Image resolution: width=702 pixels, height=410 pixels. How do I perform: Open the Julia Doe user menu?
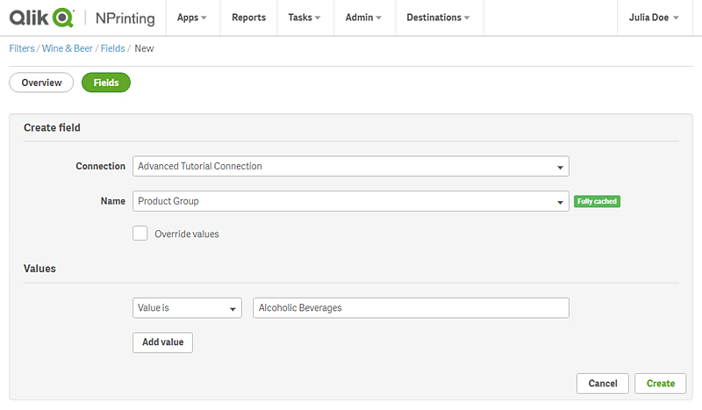(x=654, y=18)
